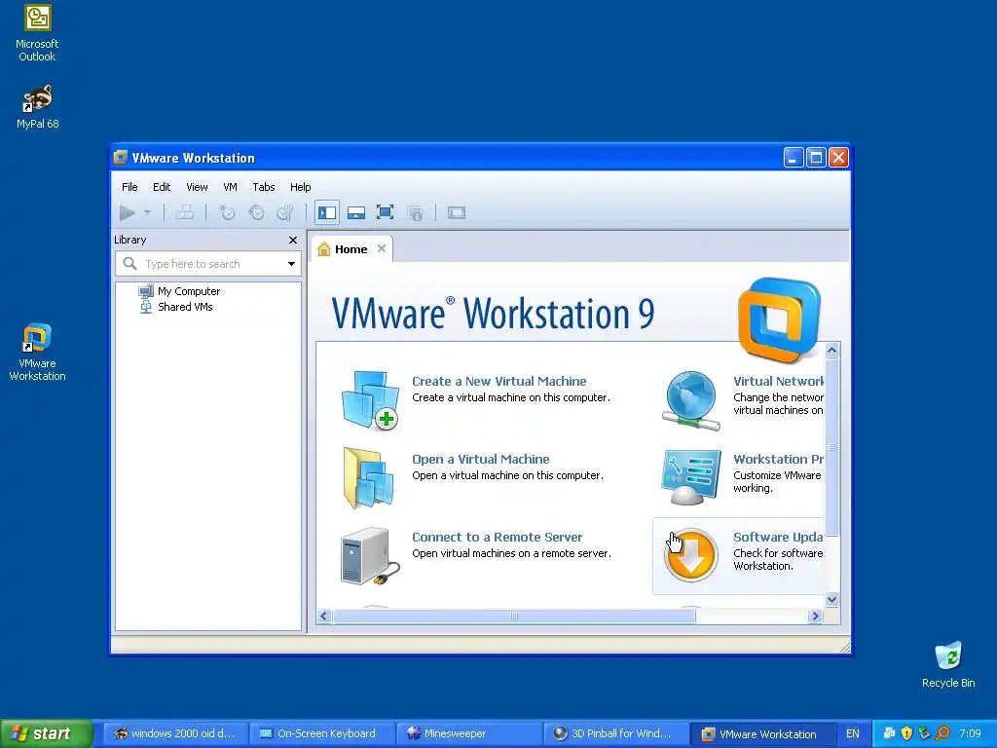
Task: Click the vertical scrollbar thumb
Action: [x=832, y=446]
